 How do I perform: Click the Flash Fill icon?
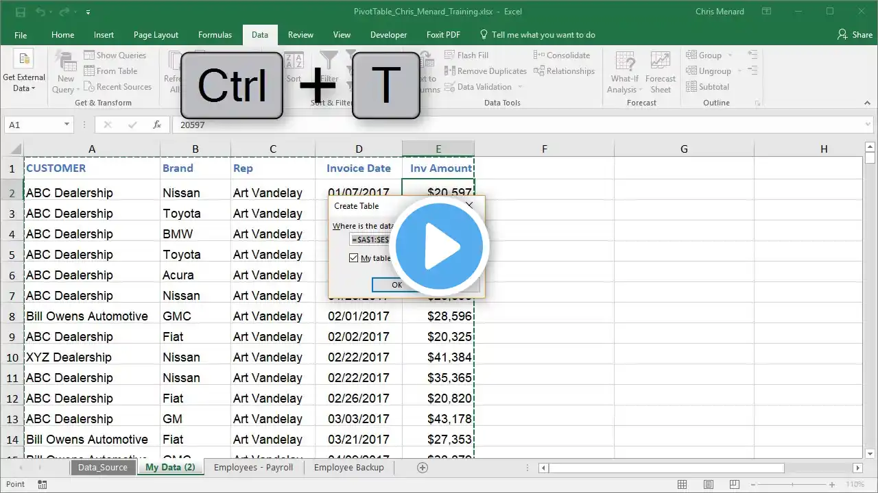coord(450,55)
